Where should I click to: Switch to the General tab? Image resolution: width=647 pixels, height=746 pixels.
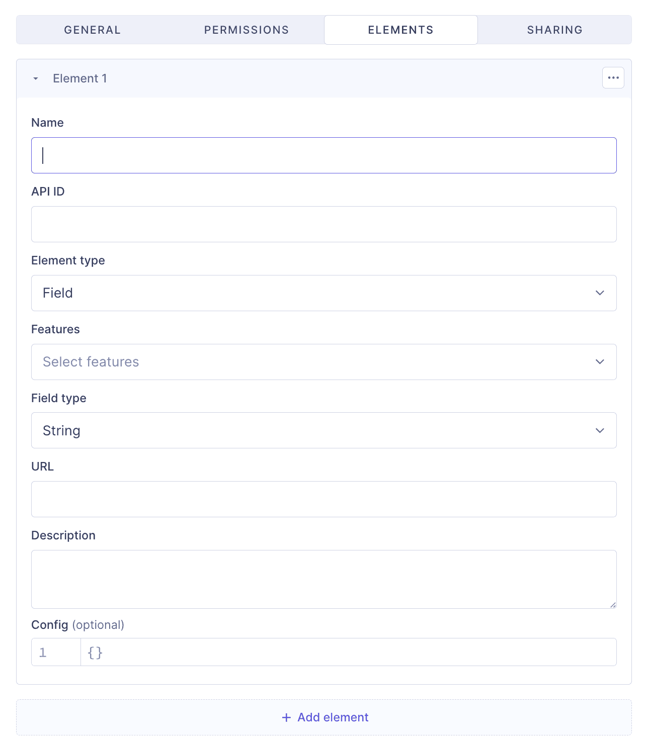click(x=92, y=30)
